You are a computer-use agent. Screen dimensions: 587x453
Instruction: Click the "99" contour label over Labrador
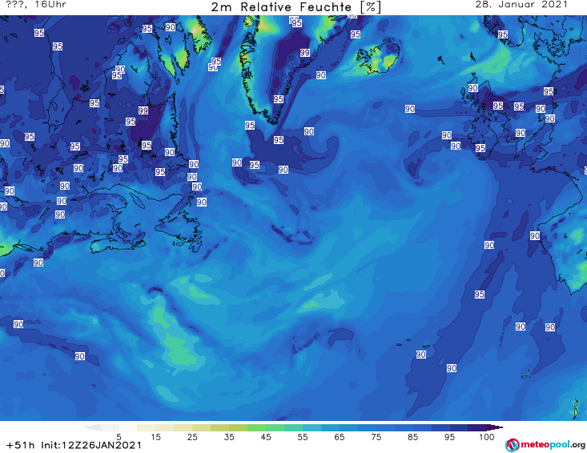pyautogui.click(x=143, y=110)
